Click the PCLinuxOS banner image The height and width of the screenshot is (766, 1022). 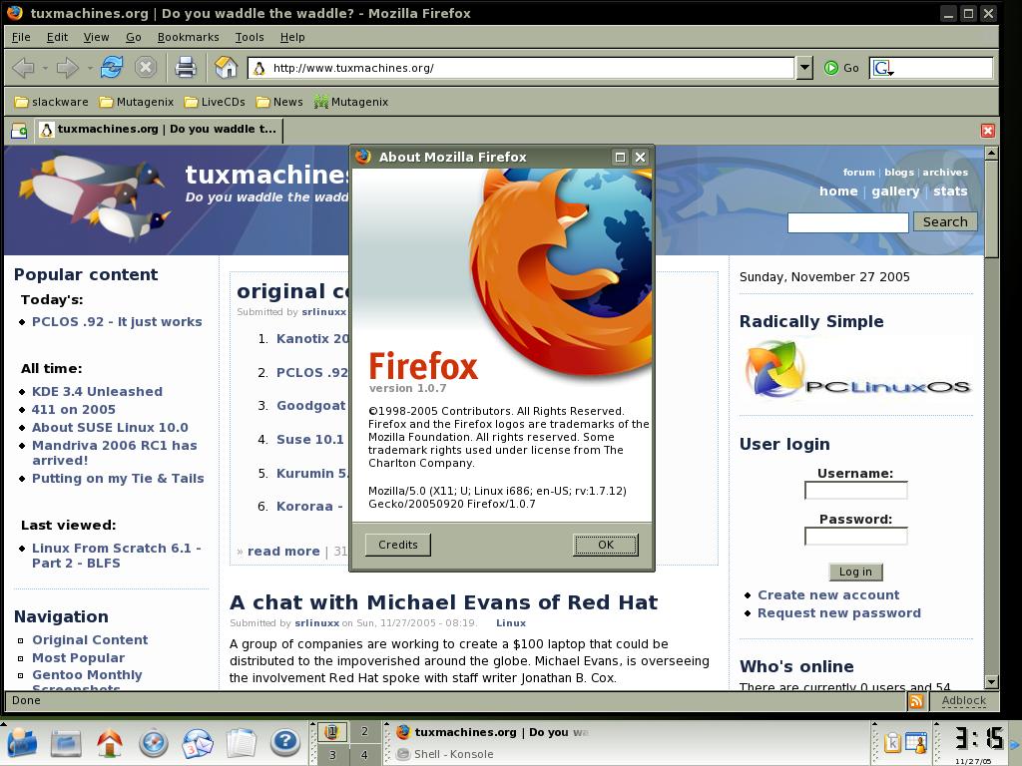point(856,370)
